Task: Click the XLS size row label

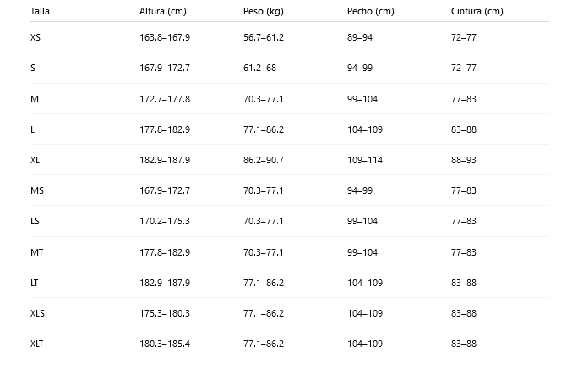Action: click(37, 313)
